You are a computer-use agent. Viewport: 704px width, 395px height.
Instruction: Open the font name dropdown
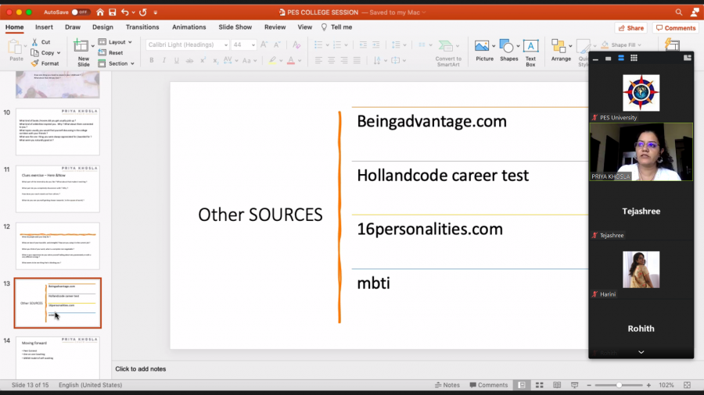(188, 44)
